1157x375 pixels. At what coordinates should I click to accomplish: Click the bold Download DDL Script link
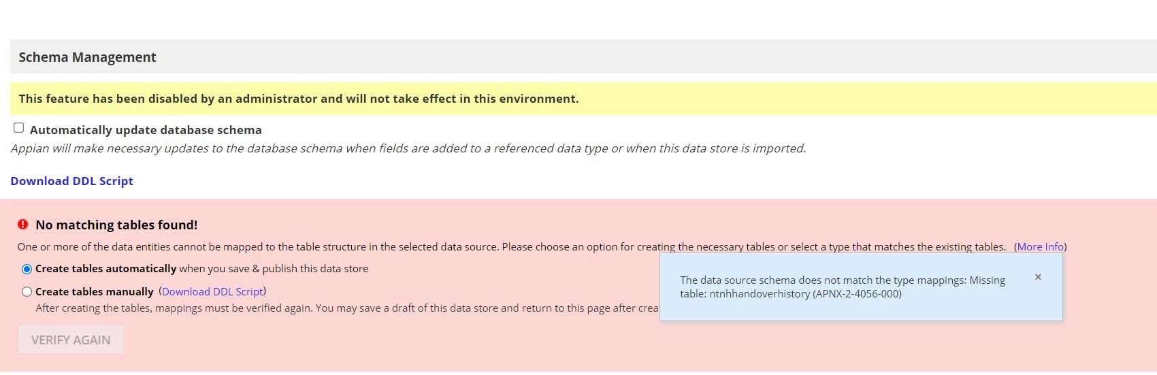[71, 181]
